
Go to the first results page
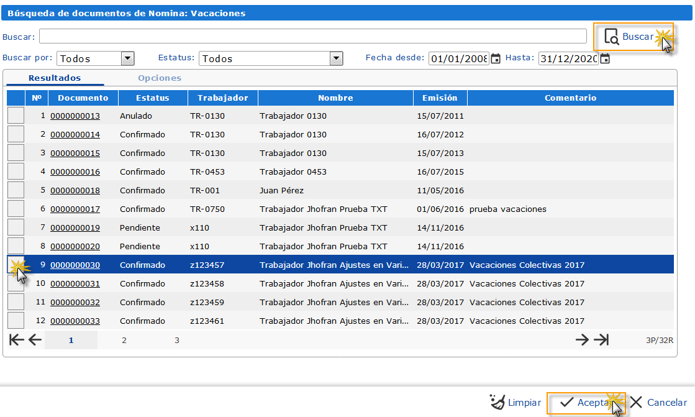(x=17, y=339)
